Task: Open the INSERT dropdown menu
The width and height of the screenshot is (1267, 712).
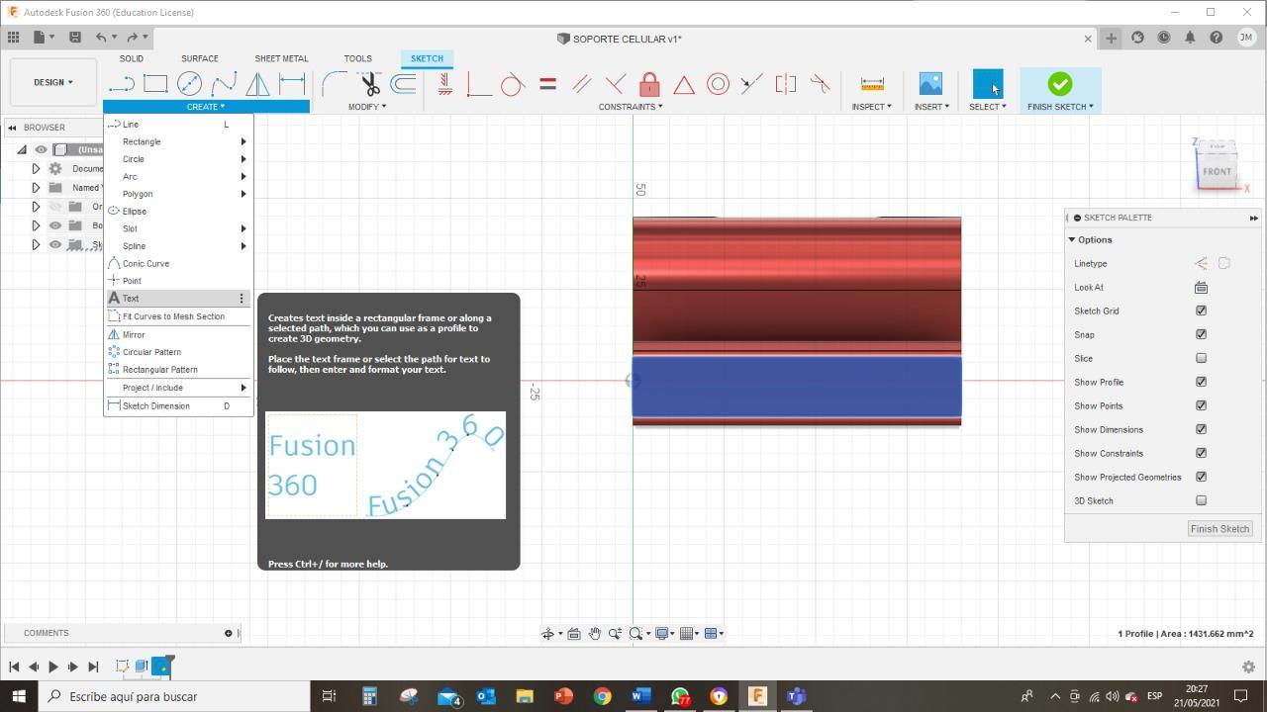Action: 931,107
